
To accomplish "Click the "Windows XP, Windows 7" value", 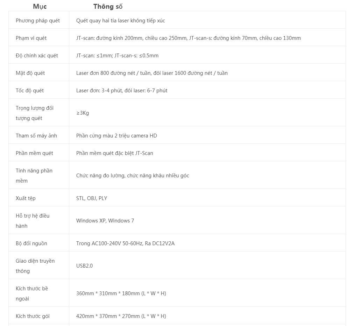I will pyautogui.click(x=105, y=221).
